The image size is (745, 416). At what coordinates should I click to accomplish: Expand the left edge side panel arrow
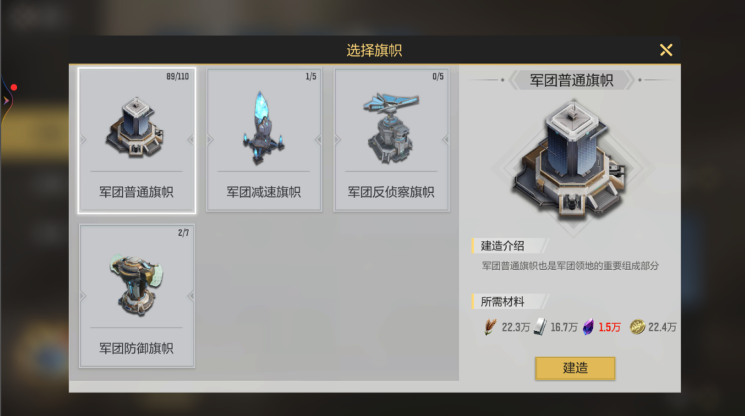[x=6, y=101]
